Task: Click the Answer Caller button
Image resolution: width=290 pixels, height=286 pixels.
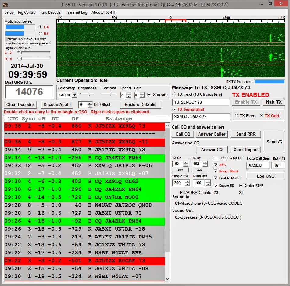Action: coord(212,134)
